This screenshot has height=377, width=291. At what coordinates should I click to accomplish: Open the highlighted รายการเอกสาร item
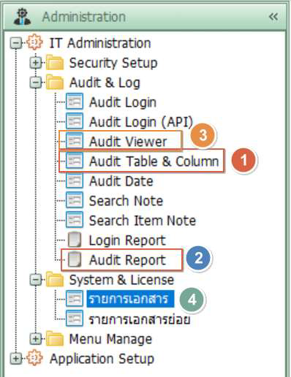130,299
